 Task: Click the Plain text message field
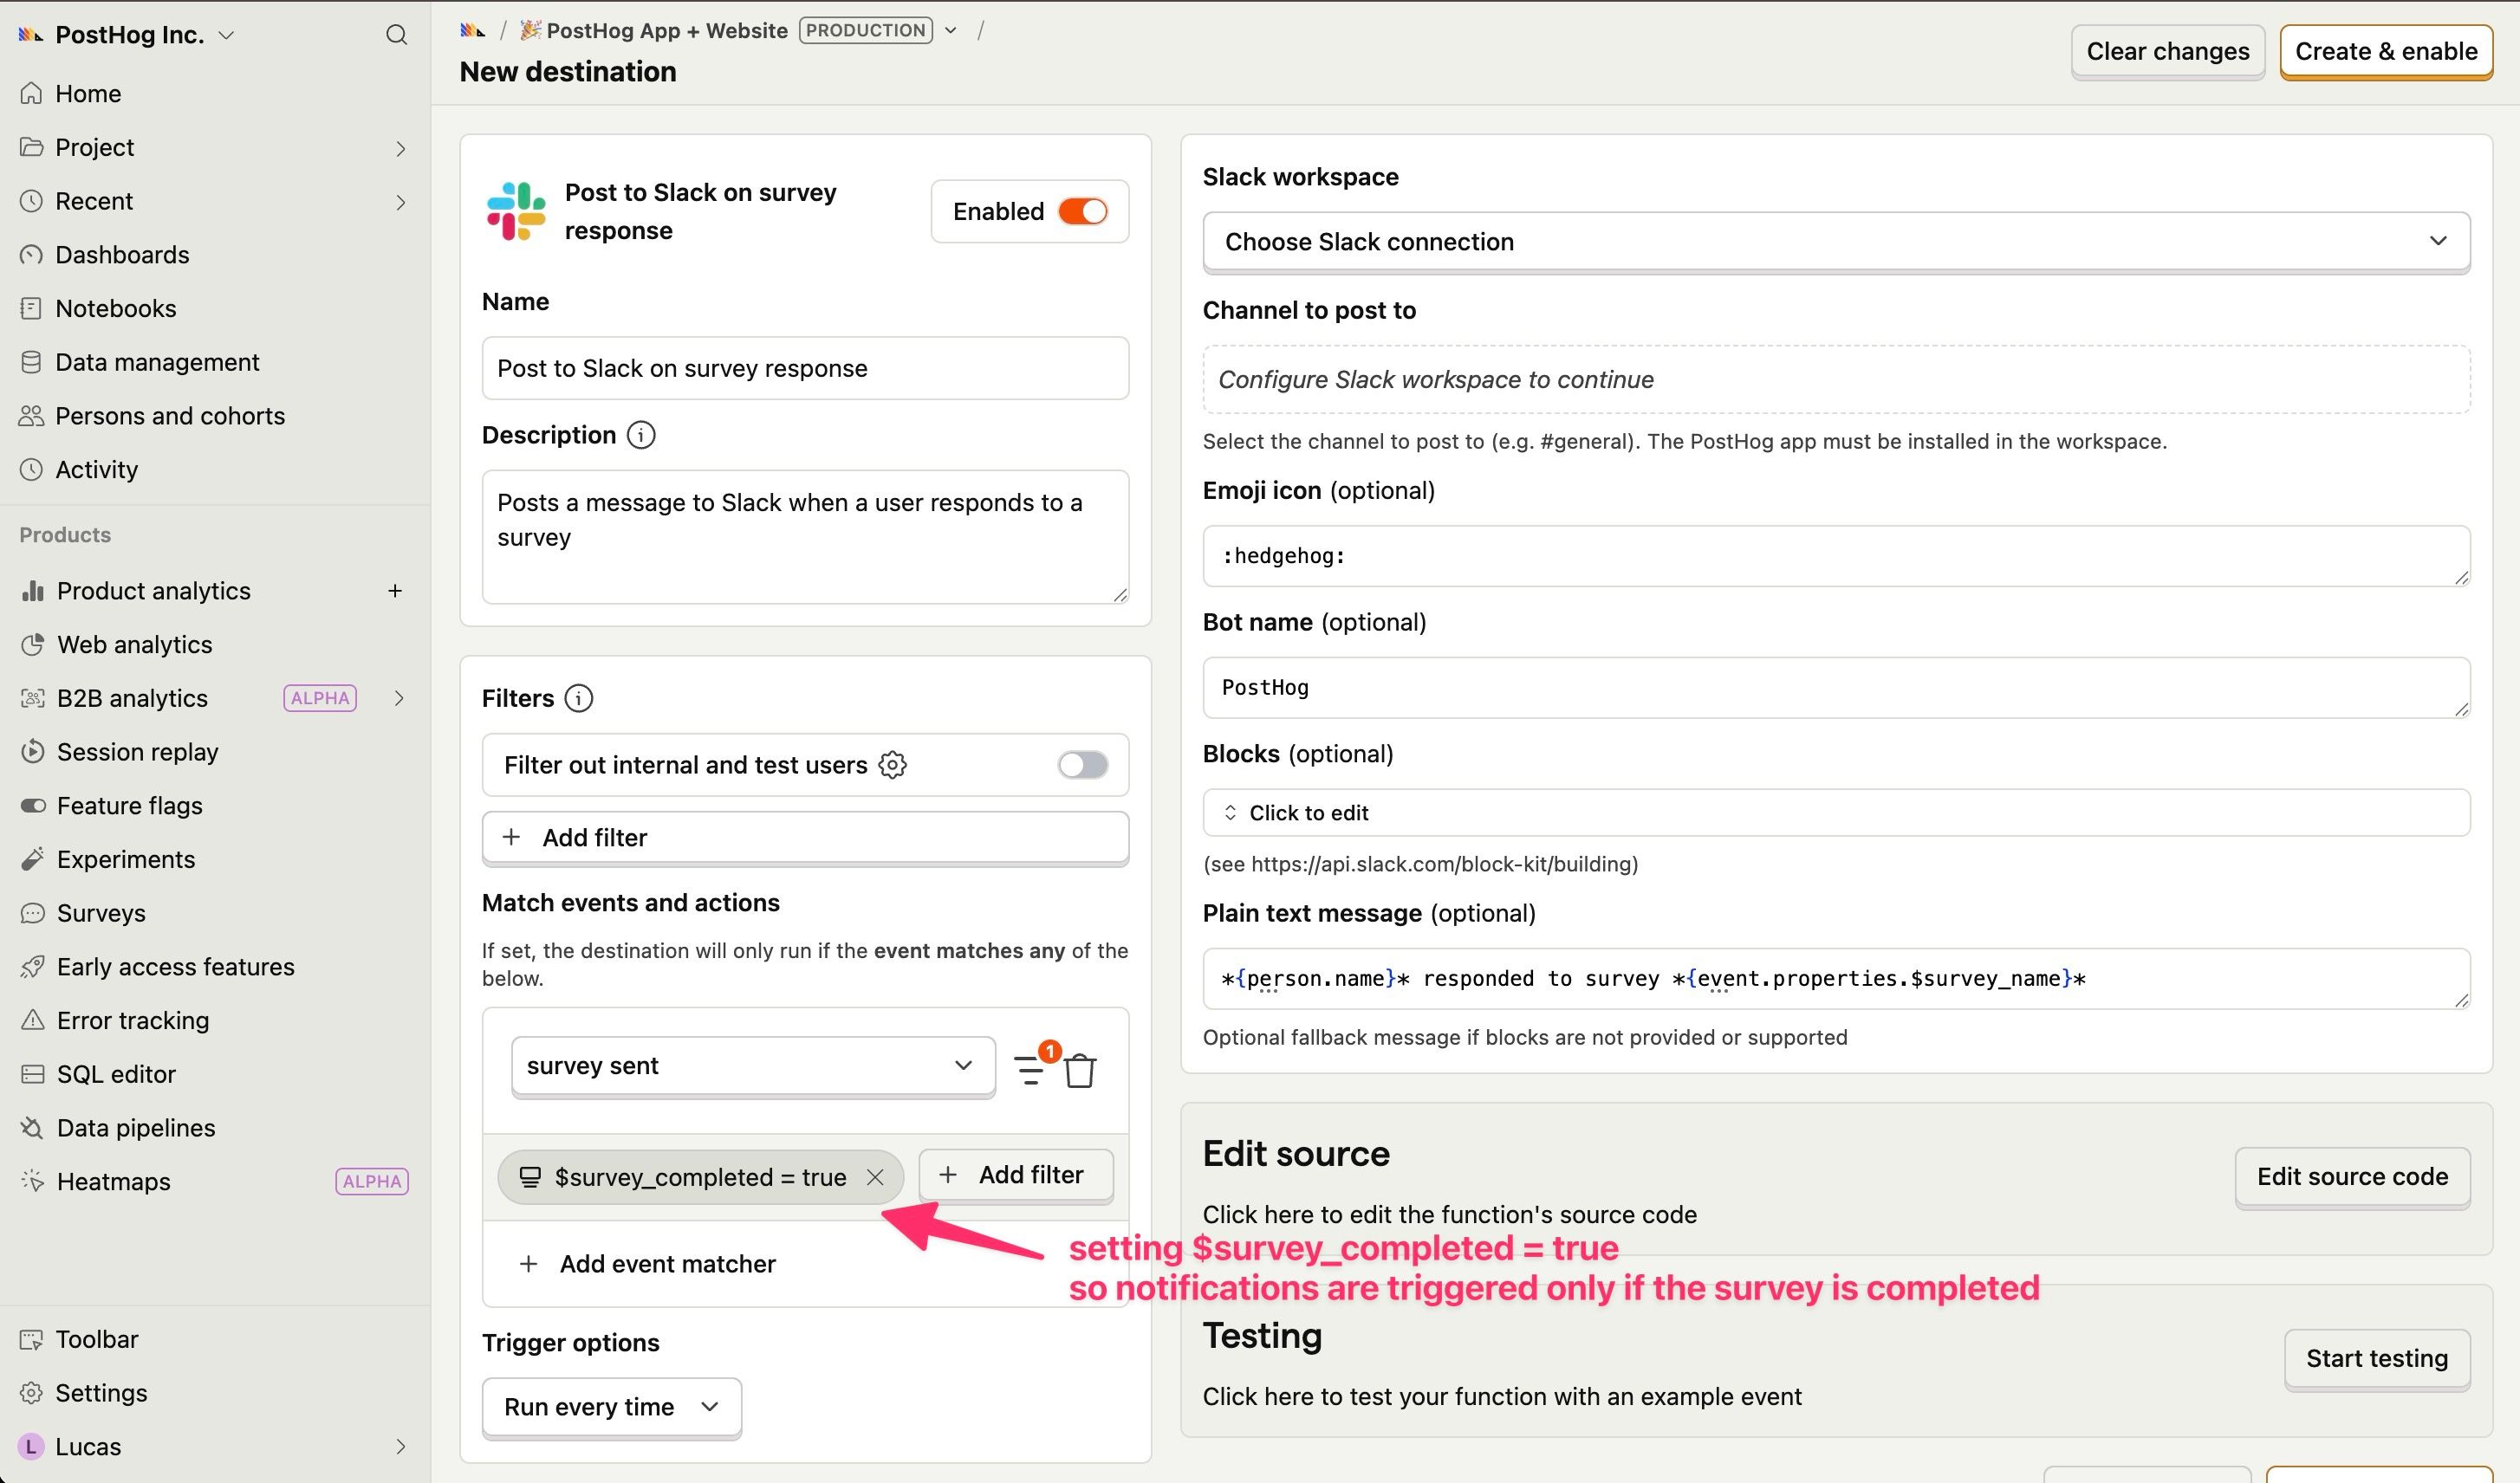click(x=1836, y=980)
